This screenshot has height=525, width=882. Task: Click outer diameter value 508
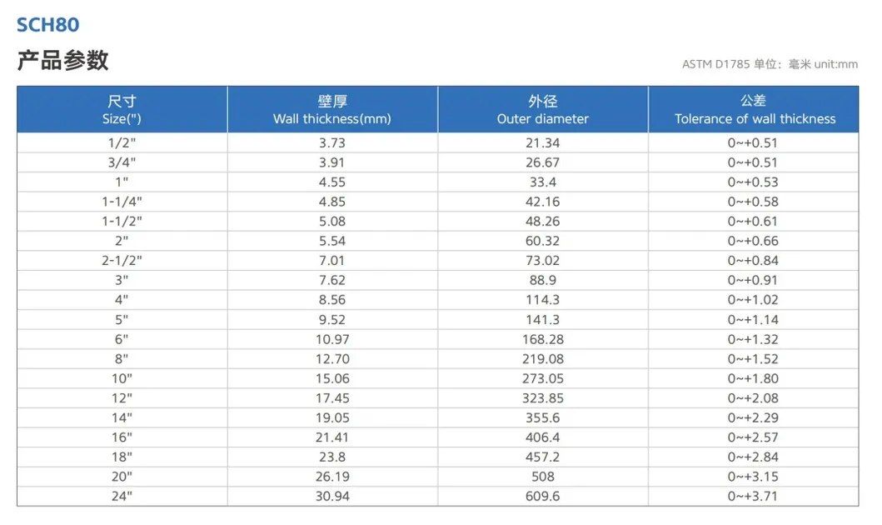click(x=543, y=477)
